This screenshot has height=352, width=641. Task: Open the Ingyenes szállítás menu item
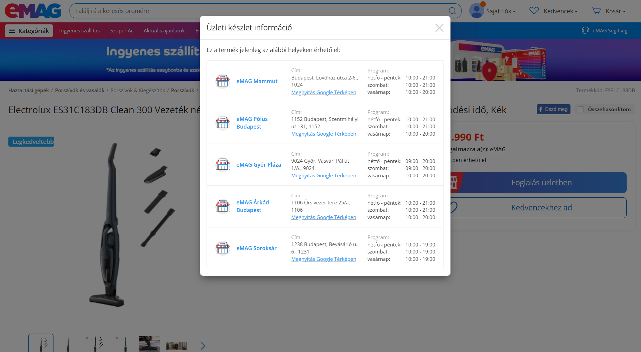click(x=79, y=31)
